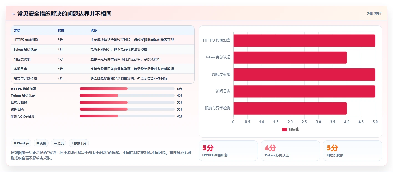Click the 限流与异常检测 progress bar
This screenshot has height=172, width=393.
127,116
